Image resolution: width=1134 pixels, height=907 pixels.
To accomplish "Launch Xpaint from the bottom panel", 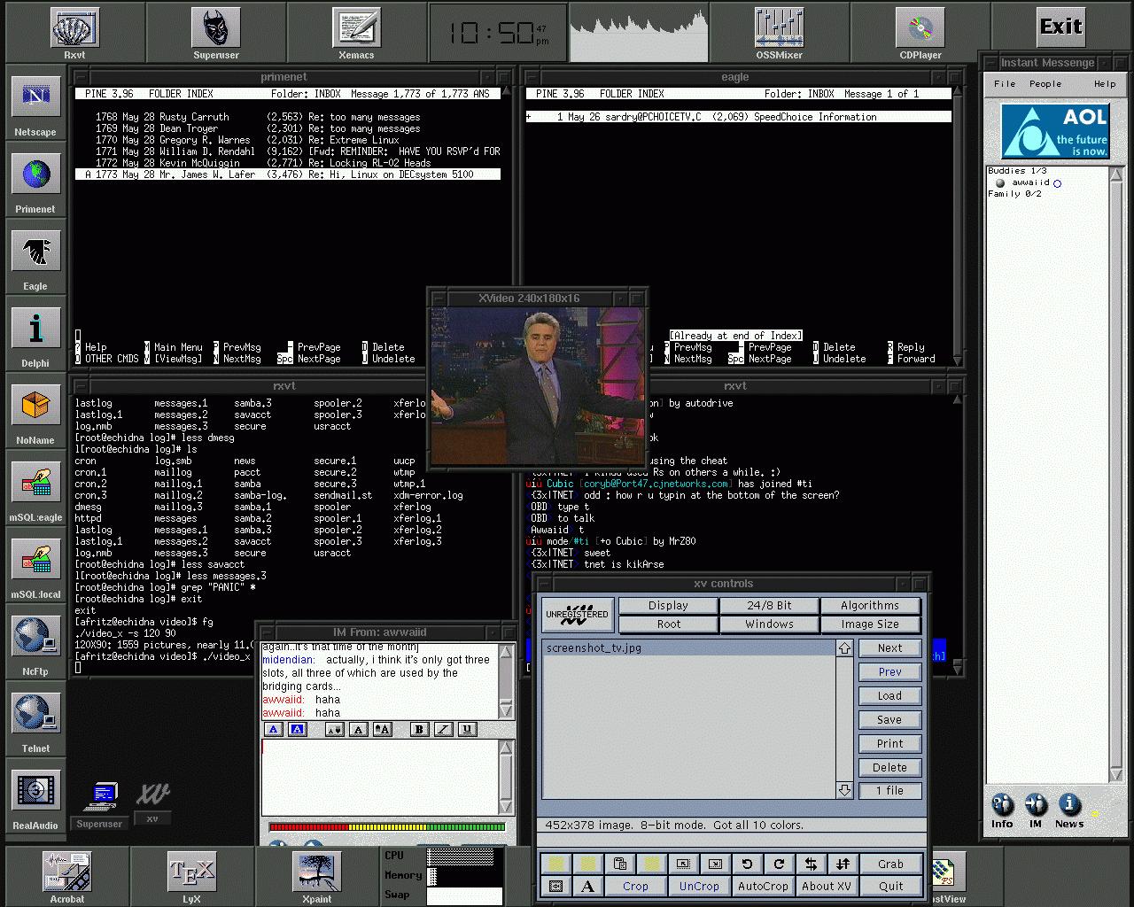I will [x=316, y=872].
